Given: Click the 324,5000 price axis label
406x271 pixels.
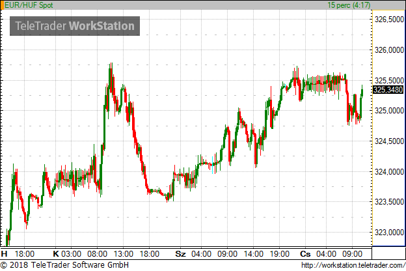Looking at the screenshot, I should (389, 141).
